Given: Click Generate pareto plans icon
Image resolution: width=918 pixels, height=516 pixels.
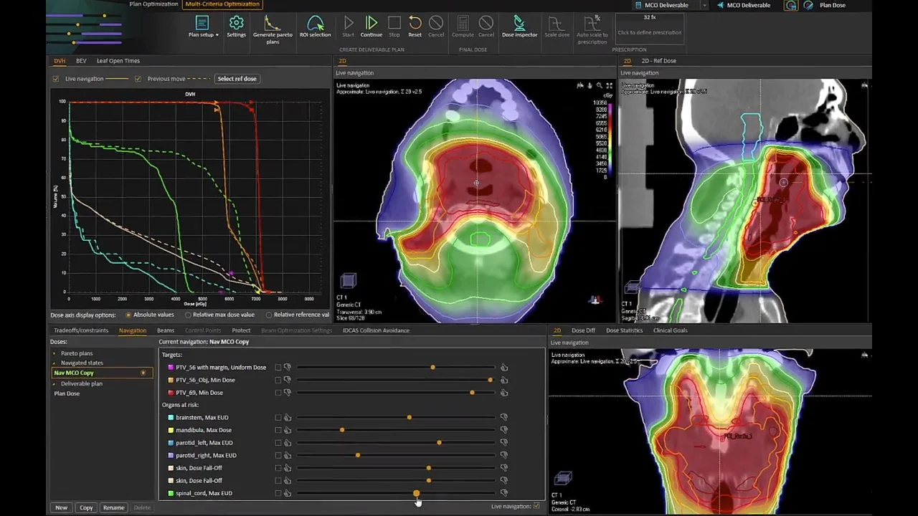Looking at the screenshot, I should 273,24.
